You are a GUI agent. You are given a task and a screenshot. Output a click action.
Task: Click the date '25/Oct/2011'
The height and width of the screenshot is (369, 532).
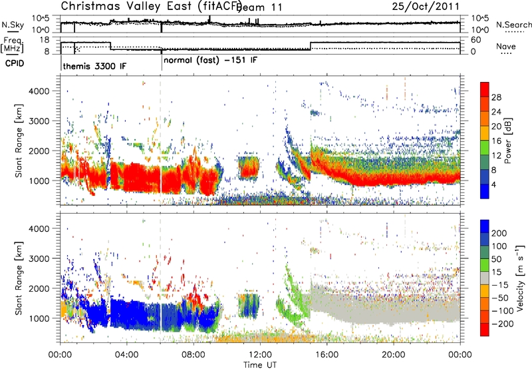click(426, 7)
